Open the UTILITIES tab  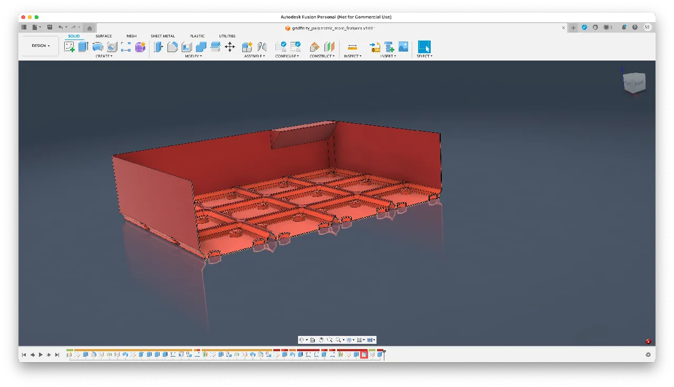[x=227, y=36]
